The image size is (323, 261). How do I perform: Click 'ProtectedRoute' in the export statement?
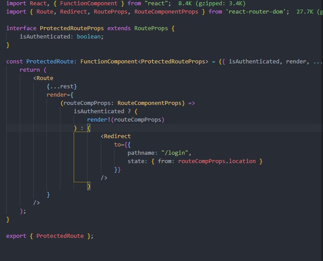coord(60,236)
